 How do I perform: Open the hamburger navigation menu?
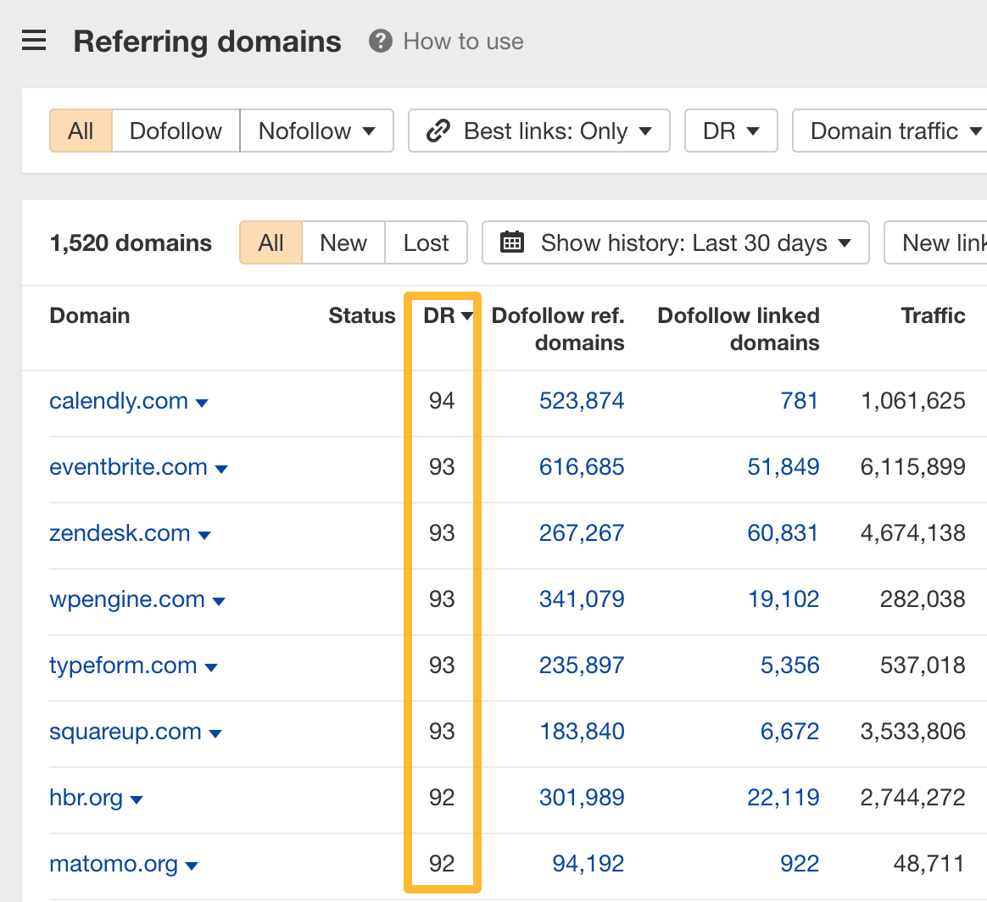click(x=33, y=40)
